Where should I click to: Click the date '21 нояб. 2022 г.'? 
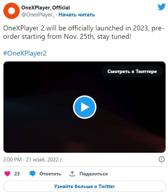44,160
